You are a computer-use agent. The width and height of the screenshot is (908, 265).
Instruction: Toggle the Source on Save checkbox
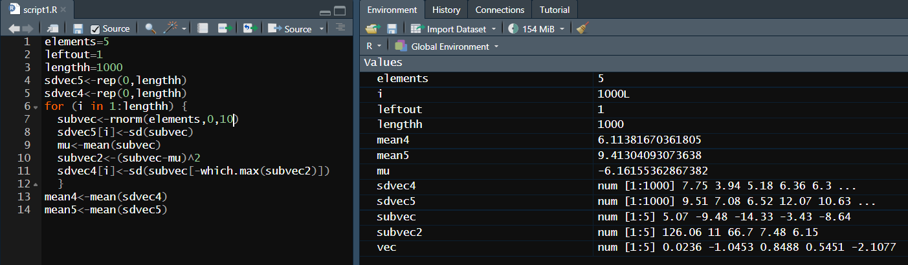(x=95, y=29)
